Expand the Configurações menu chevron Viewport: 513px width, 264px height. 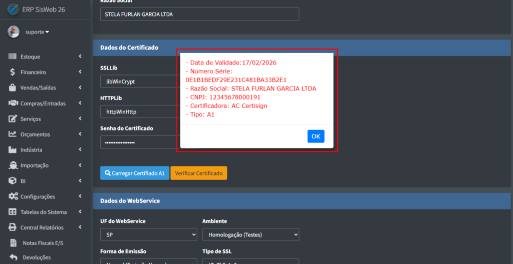(80, 196)
